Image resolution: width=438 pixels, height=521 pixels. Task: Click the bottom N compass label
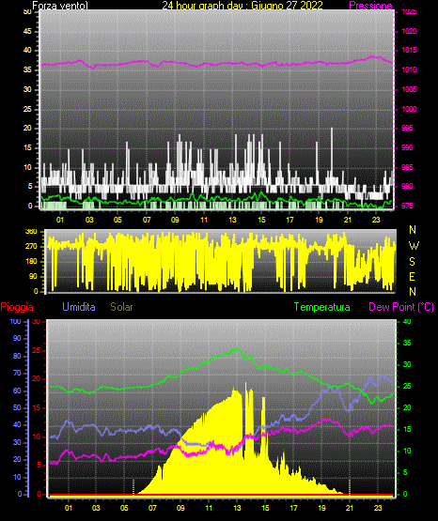click(413, 292)
